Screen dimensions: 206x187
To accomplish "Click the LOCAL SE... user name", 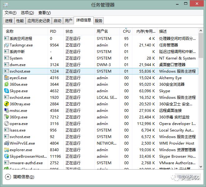I will tap(107, 97).
